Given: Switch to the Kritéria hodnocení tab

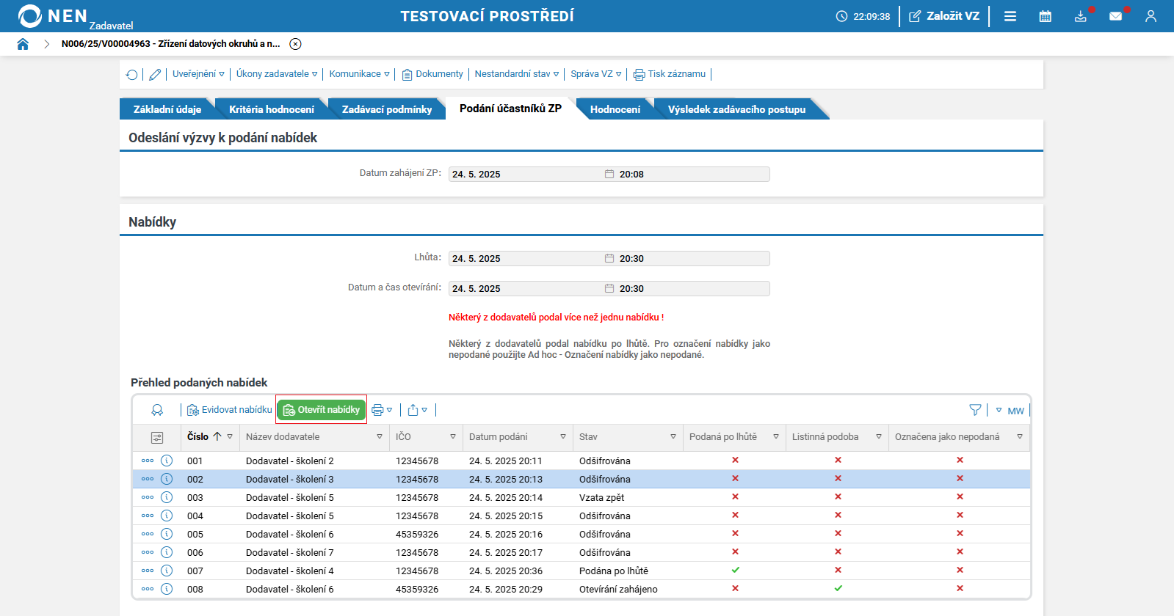Looking at the screenshot, I should click(271, 109).
